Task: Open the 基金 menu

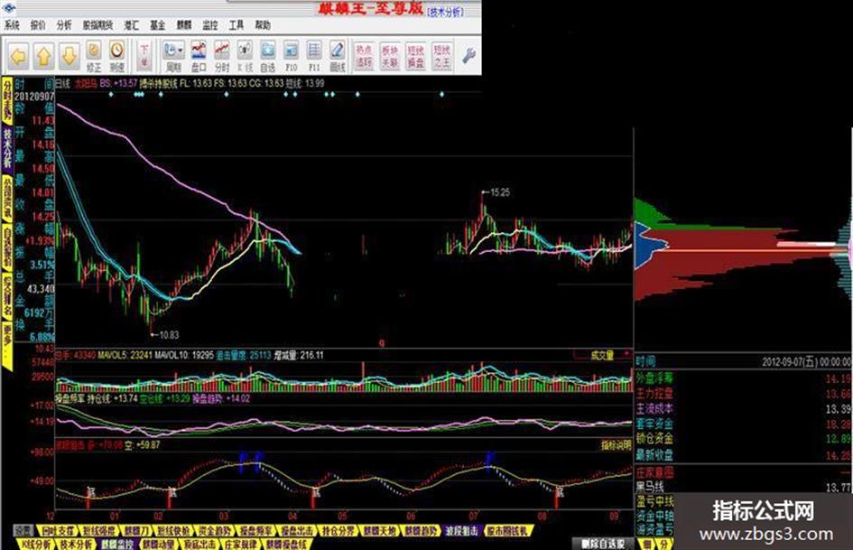Action: coord(158,25)
